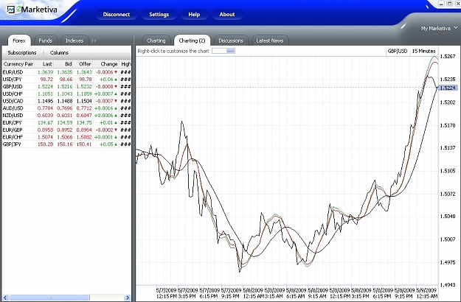Switch to the first Charting tab
The width and height of the screenshot is (461, 302).
pyautogui.click(x=156, y=41)
